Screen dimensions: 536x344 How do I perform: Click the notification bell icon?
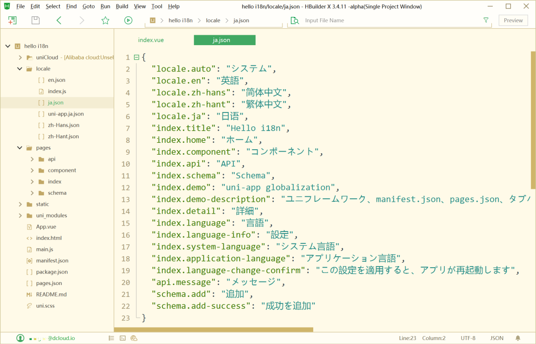point(518,338)
